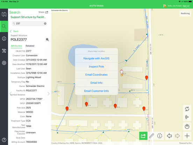Choose Inspect Pole option
The width and height of the screenshot is (193, 145).
point(96,67)
